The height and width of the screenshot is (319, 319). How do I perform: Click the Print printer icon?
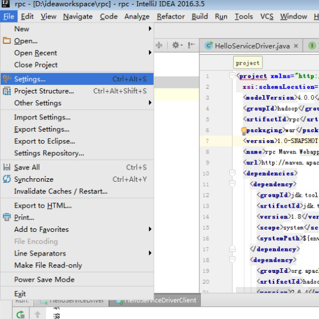tap(7, 217)
